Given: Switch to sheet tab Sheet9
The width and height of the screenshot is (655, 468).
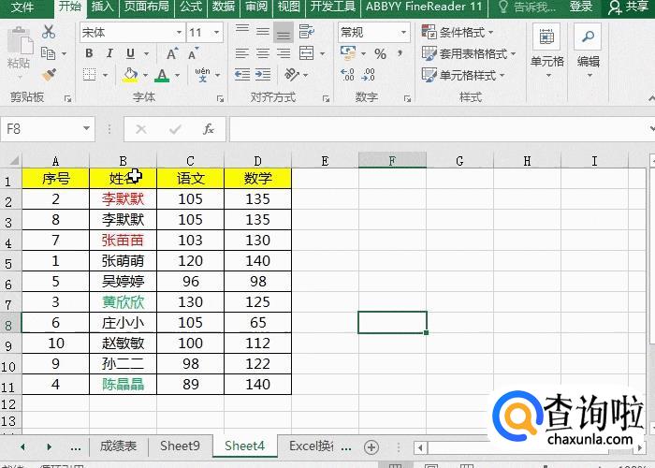Looking at the screenshot, I should pyautogui.click(x=180, y=446).
